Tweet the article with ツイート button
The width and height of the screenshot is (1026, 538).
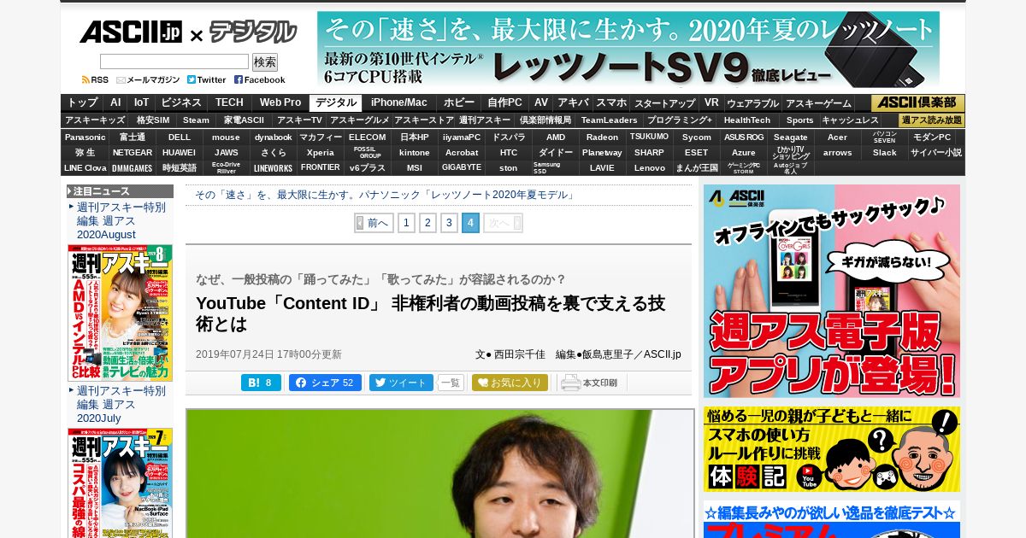[x=401, y=383]
